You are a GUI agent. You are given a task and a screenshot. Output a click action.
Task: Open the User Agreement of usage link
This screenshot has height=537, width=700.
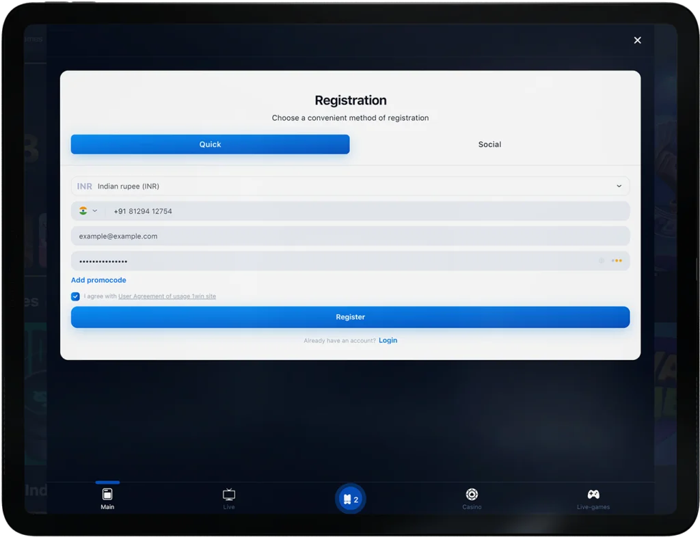point(167,296)
